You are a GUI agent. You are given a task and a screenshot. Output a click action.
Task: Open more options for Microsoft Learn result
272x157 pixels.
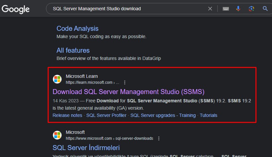coord(124,82)
